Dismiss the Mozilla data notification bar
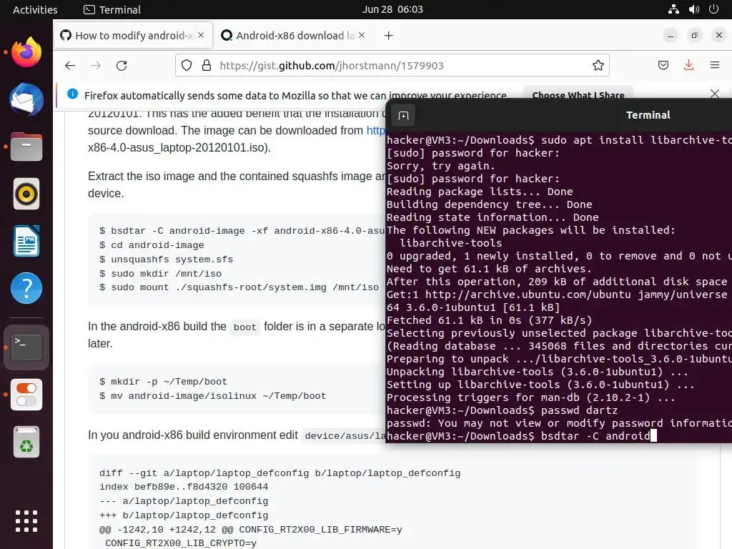 714,94
